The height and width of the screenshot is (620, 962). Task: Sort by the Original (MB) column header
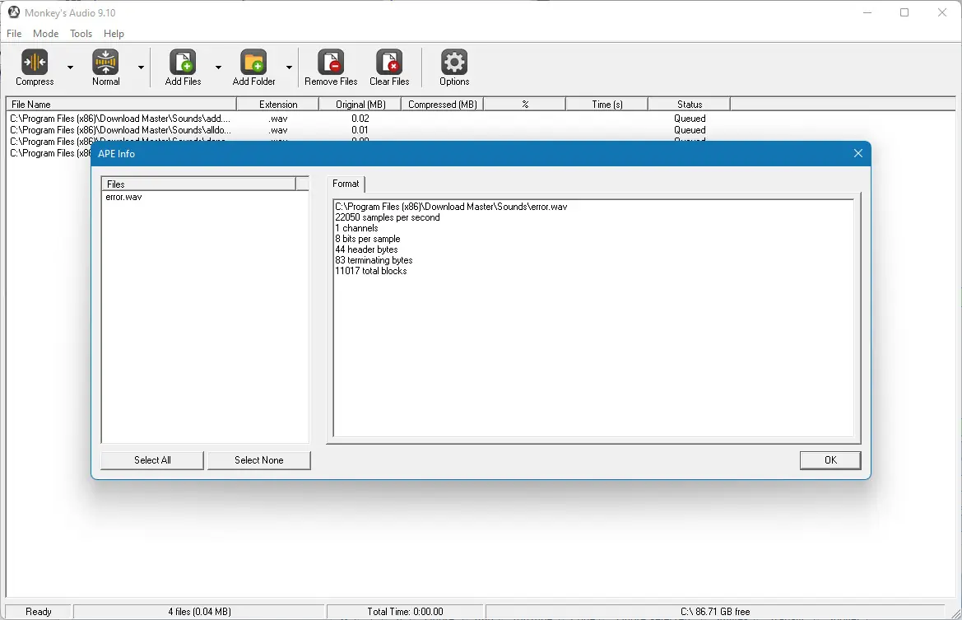[x=360, y=105]
